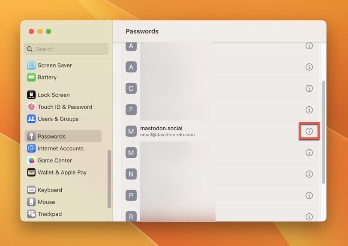Click the Mouse sidebar icon
Screen dimensions: 348x246
(31, 202)
